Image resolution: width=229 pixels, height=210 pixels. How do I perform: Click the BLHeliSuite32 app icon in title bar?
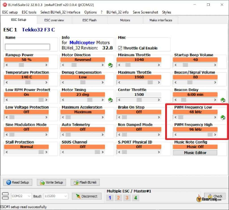pos(5,5)
